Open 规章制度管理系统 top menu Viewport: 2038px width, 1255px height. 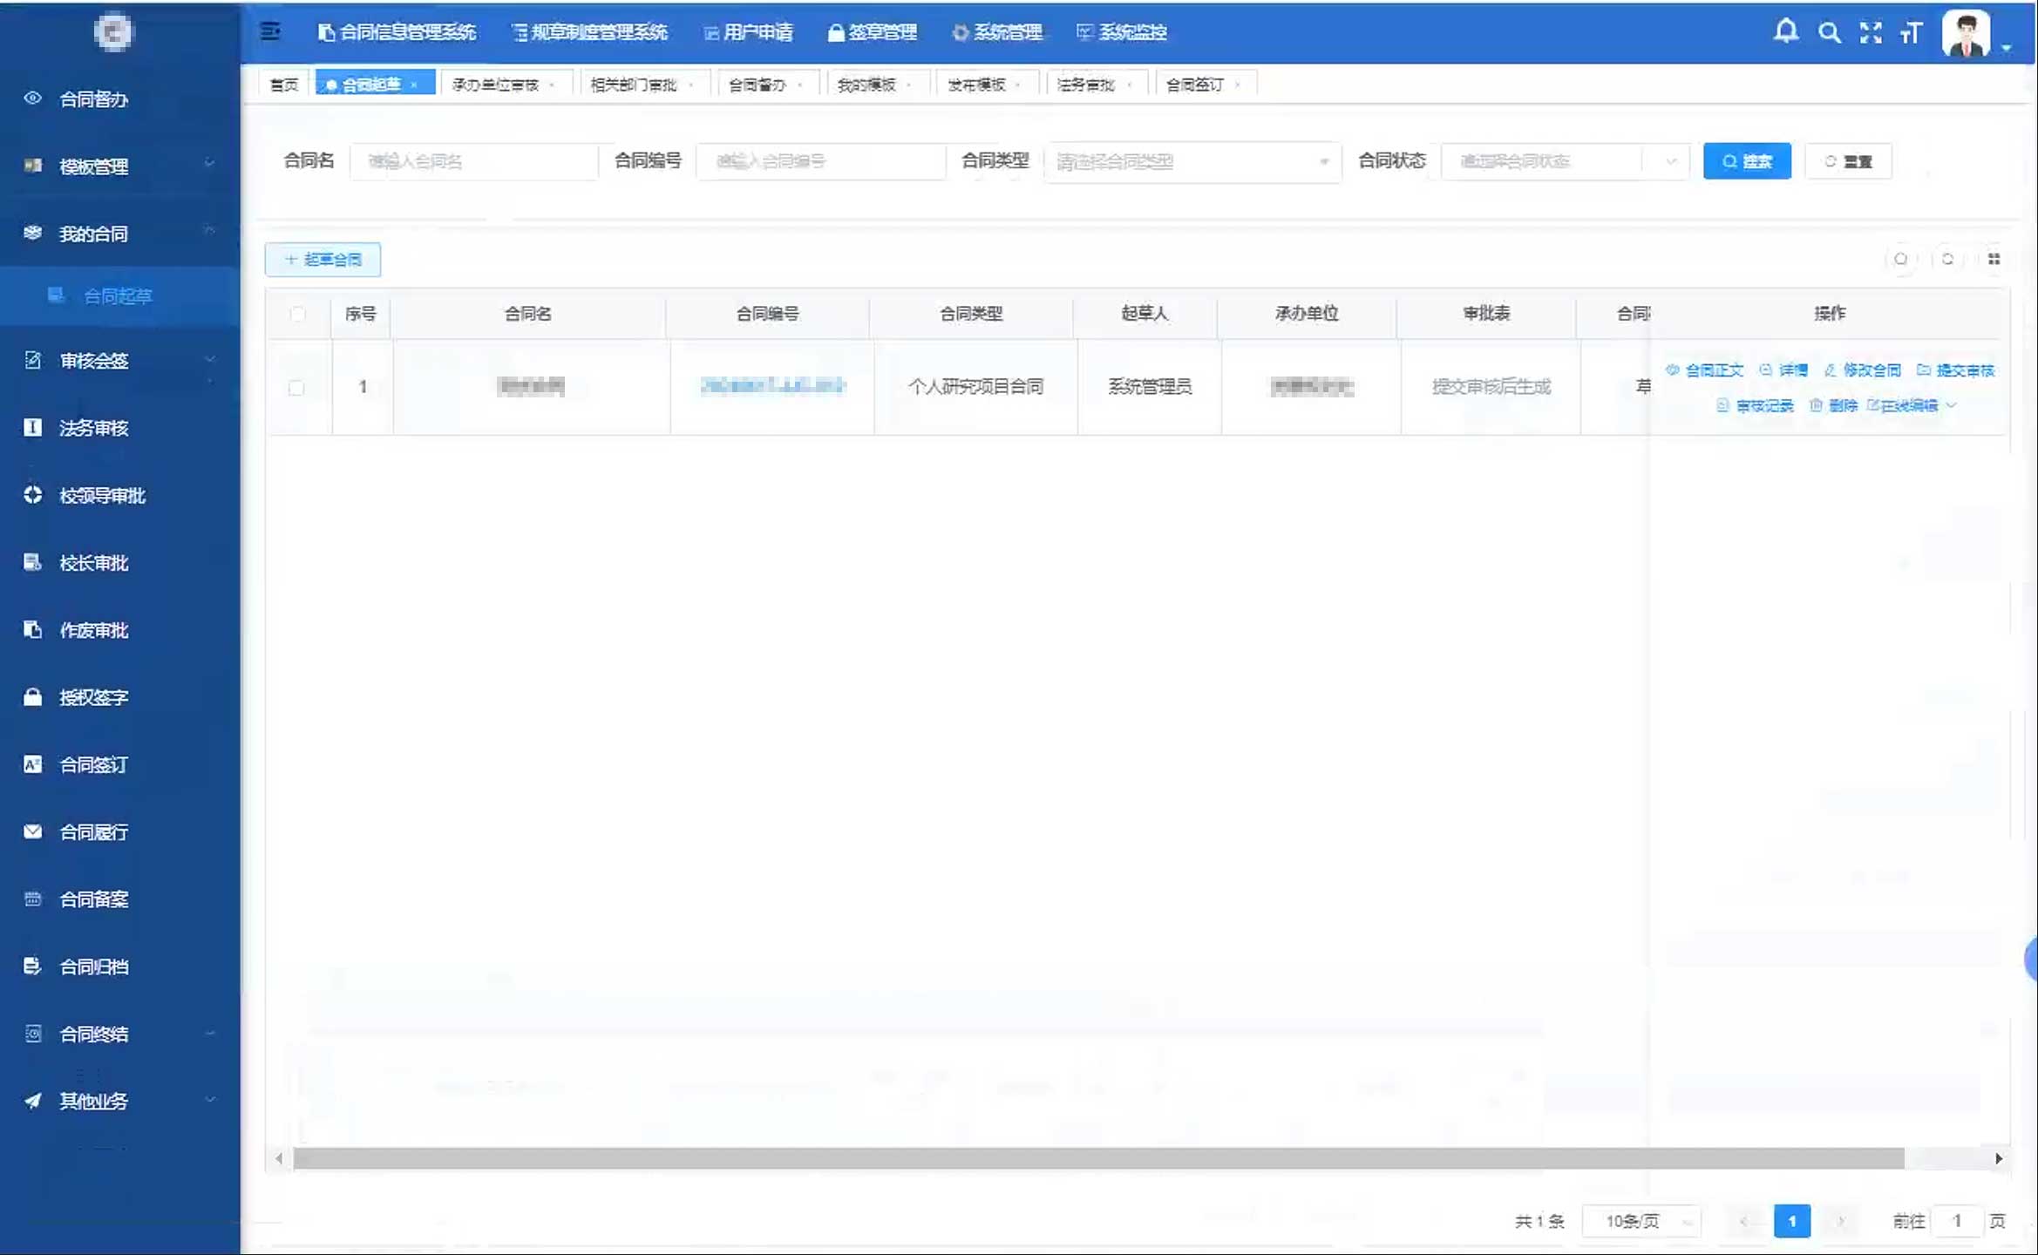590,32
